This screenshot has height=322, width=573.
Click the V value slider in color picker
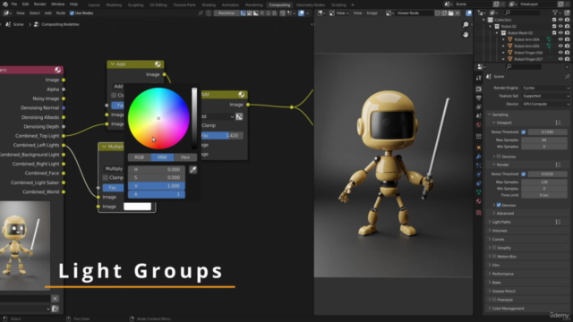[x=157, y=186]
